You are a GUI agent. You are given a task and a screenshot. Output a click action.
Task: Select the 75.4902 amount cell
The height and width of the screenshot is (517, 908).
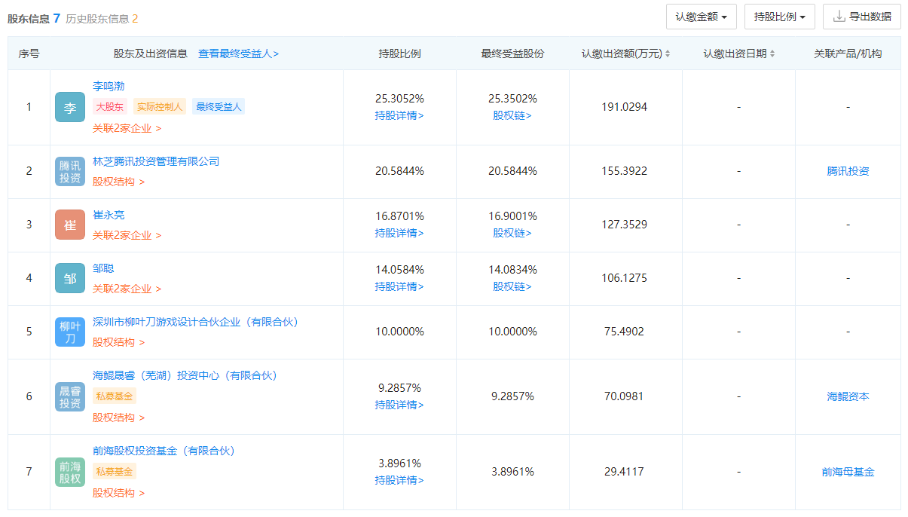pyautogui.click(x=624, y=332)
